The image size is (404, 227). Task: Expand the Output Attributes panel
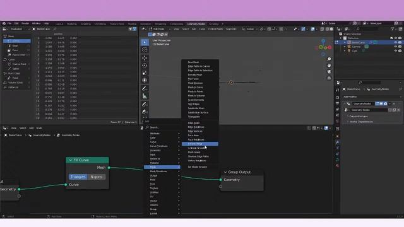[358, 117]
